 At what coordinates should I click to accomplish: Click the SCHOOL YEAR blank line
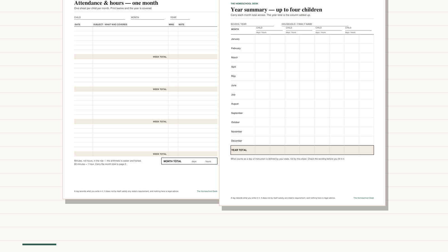[x=252, y=24]
